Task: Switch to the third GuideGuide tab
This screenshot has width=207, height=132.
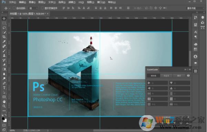Action: tap(179, 76)
